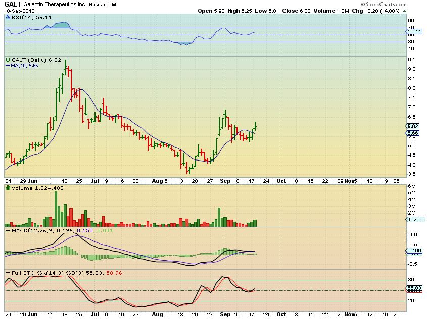Click the High 6.25 quote value
The height and width of the screenshot is (320, 427).
(240, 11)
